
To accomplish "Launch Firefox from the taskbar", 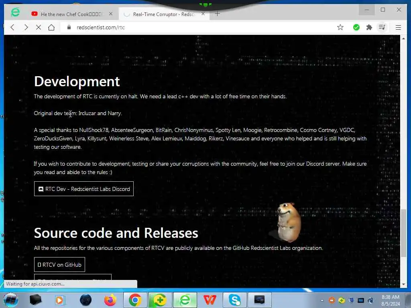I will tap(110, 300).
